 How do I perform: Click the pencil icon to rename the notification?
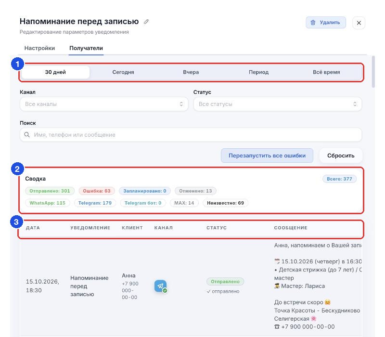pos(146,22)
